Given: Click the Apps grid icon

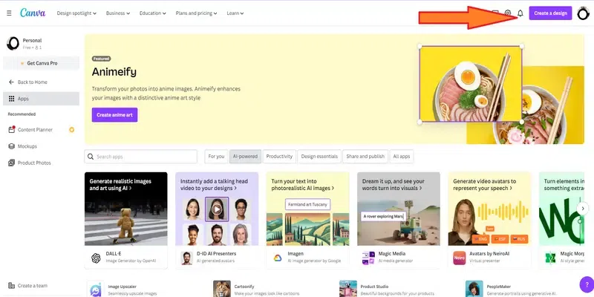Looking at the screenshot, I should (x=11, y=99).
